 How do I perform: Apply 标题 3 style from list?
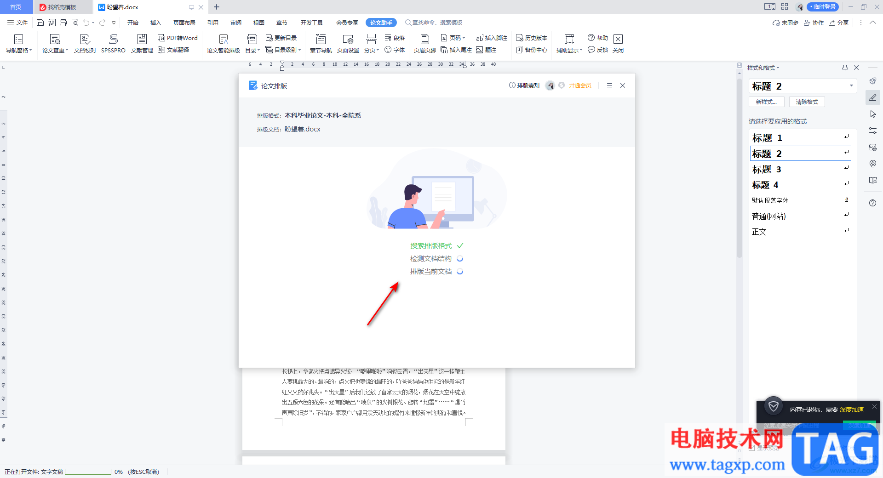(800, 169)
